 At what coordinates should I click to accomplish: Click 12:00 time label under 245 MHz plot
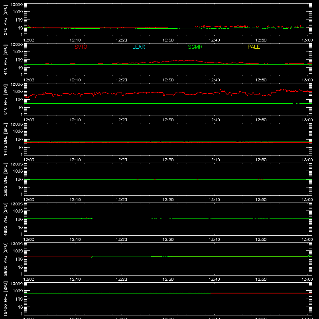click(29, 40)
